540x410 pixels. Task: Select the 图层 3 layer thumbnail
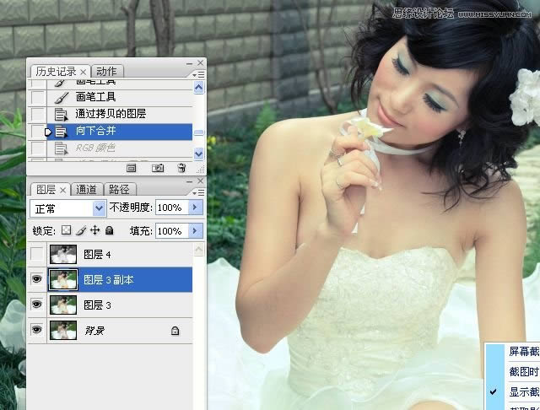pyautogui.click(x=62, y=305)
